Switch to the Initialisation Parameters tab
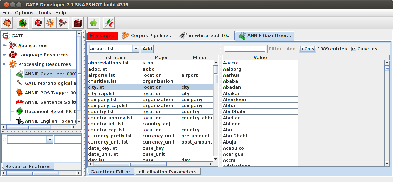The width and height of the screenshot is (393, 182). 167,172
